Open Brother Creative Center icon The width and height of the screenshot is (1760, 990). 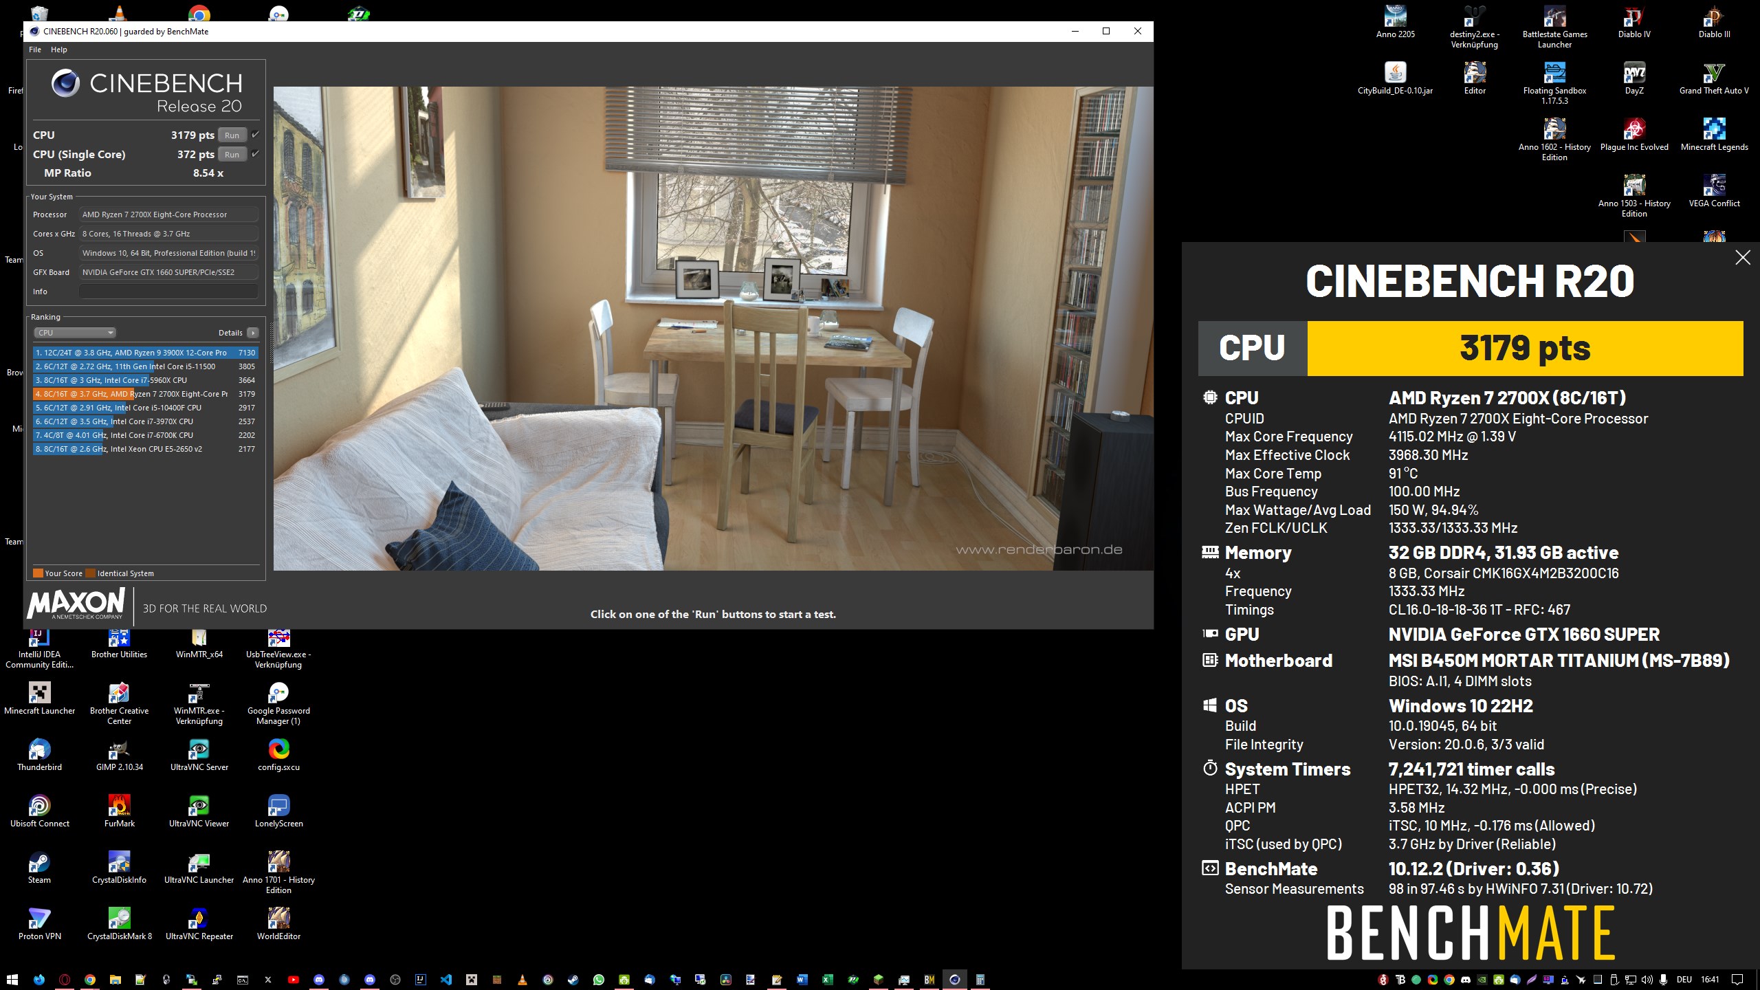[119, 703]
